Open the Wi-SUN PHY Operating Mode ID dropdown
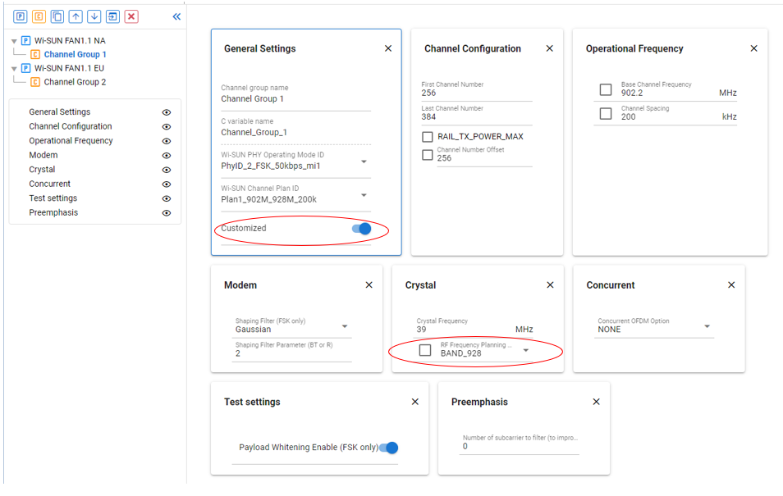 (x=364, y=162)
